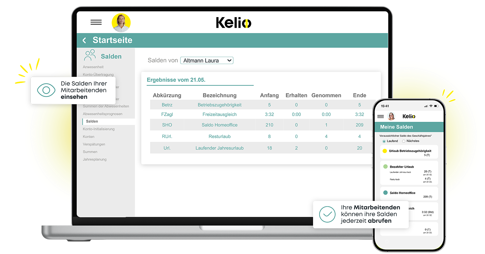Open the Bezahlter Urlaub card on phone
Screen dimensions: 485x254
pos(409,173)
